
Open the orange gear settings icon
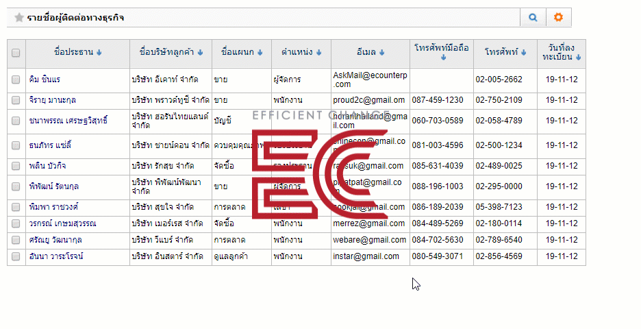point(558,17)
